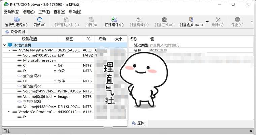The width and height of the screenshot is (256, 135).
Task: Click the 日志 log panel title
Action: (x=7, y=131)
